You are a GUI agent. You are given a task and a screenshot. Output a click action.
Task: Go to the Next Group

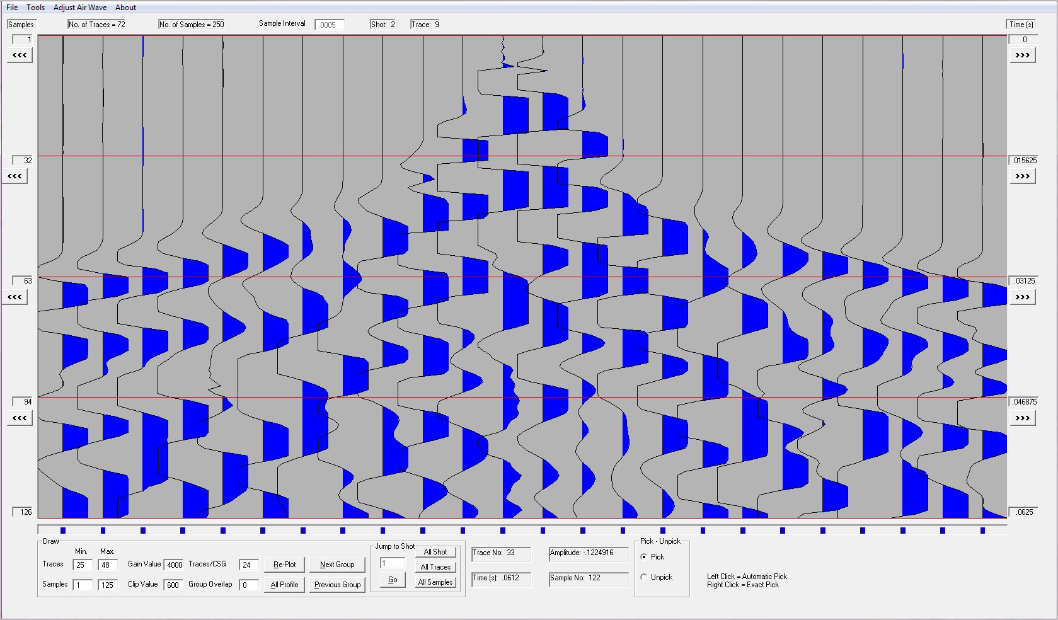point(337,565)
